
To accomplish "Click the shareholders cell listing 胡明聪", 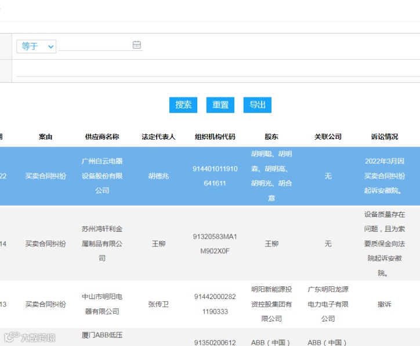I will point(271,176).
